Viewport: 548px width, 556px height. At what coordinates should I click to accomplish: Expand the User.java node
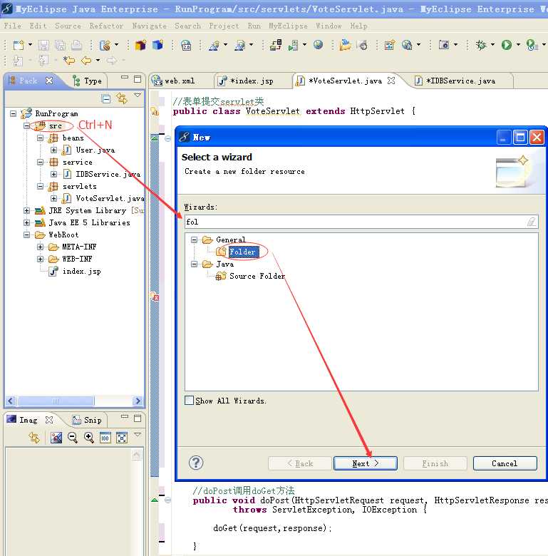tap(53, 150)
